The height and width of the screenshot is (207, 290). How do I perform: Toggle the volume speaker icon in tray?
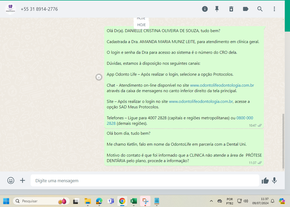click(246, 201)
